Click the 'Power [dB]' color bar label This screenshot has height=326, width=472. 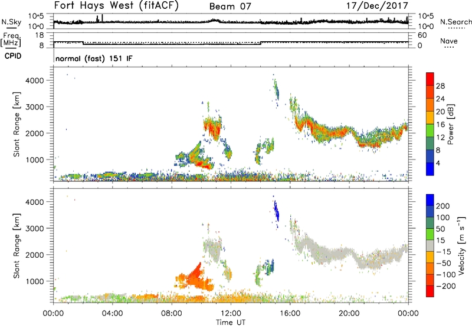click(450, 124)
